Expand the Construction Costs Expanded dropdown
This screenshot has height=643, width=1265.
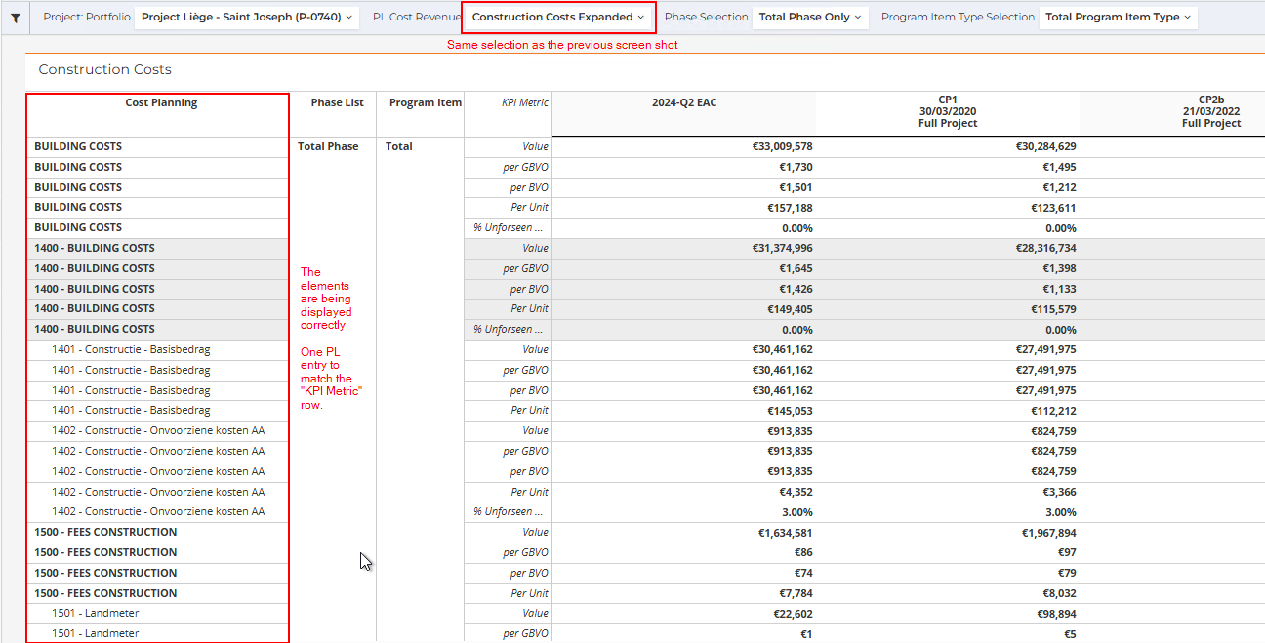tap(558, 17)
